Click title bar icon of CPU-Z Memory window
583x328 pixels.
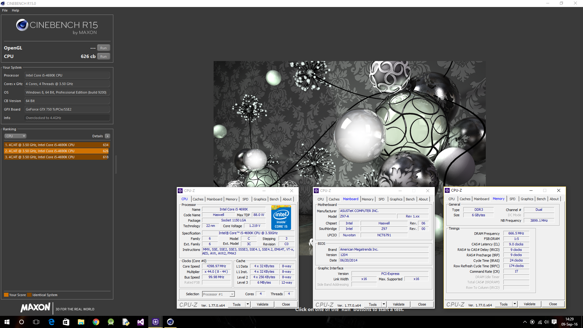[447, 190]
